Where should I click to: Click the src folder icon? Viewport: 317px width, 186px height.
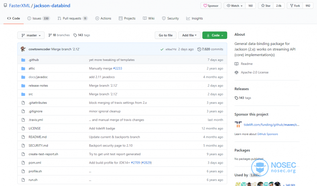tap(23, 94)
